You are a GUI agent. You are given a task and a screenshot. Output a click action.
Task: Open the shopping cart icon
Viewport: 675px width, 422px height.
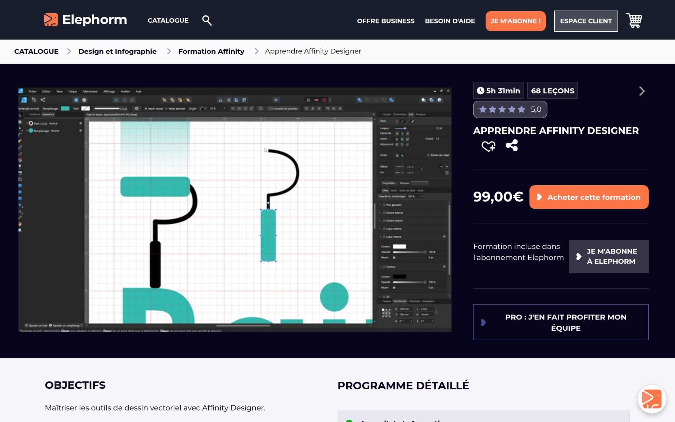(x=634, y=21)
